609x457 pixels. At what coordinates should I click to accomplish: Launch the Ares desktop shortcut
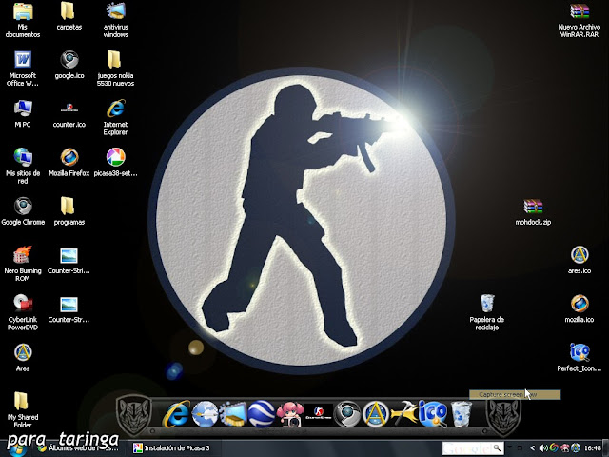[x=23, y=358]
